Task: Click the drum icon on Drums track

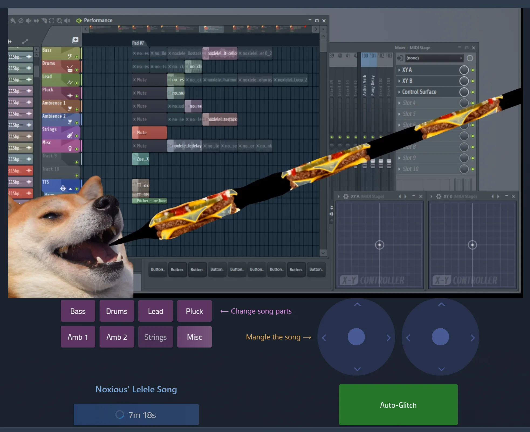Action: [x=70, y=69]
